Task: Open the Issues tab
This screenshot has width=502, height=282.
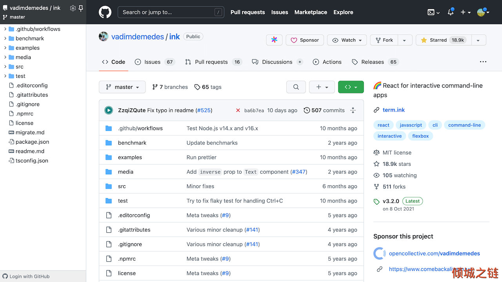Action: tap(155, 62)
